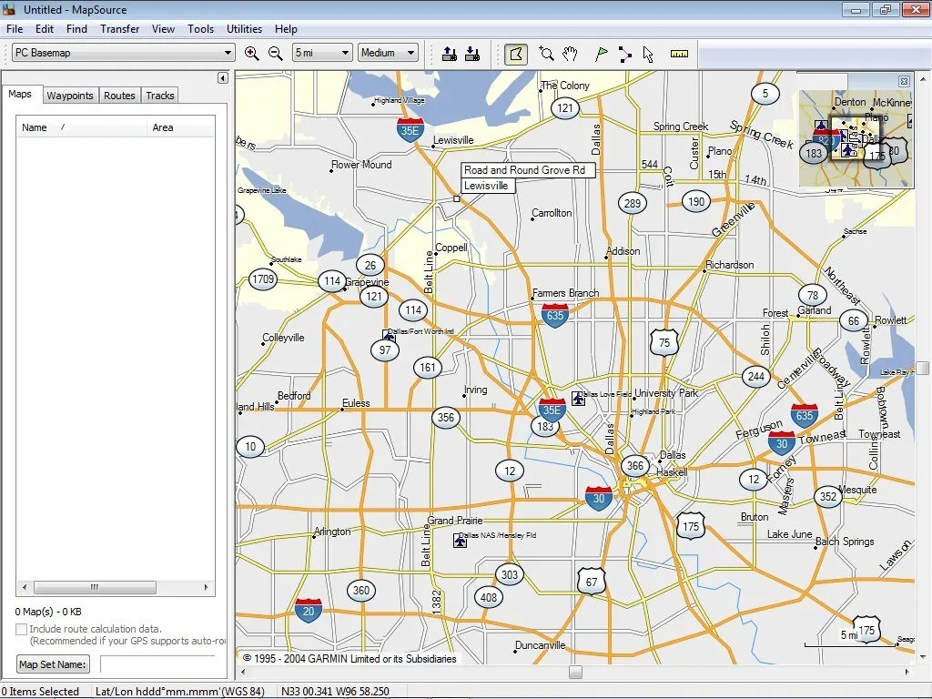Click the maps list horizontal scrollbar thumb
Image resolution: width=932 pixels, height=699 pixels.
[95, 587]
